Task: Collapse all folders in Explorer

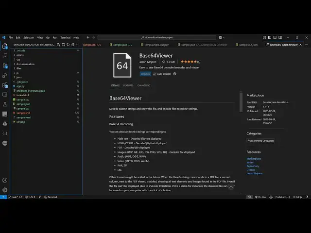Action: (73, 45)
